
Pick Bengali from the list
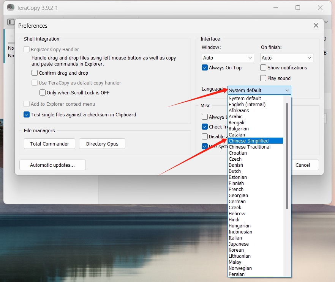[256, 123]
